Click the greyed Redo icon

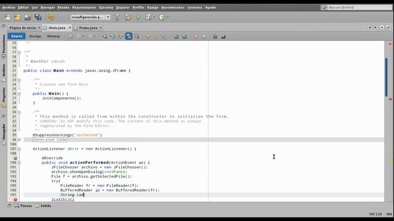[x=61, y=17]
